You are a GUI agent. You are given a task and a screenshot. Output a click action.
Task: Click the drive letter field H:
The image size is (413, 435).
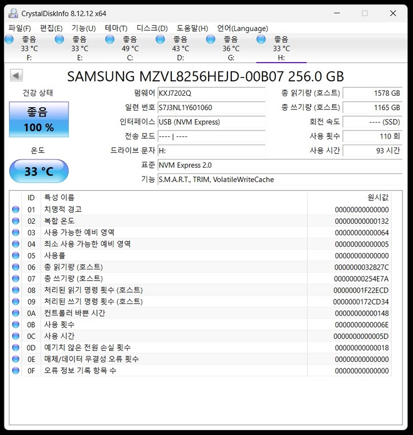[x=211, y=151]
